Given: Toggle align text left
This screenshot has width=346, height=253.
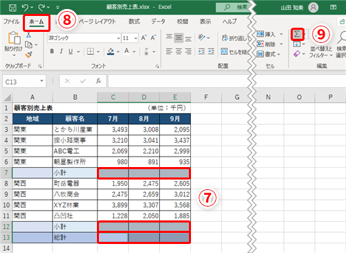Looking at the screenshot, I should point(169,51).
